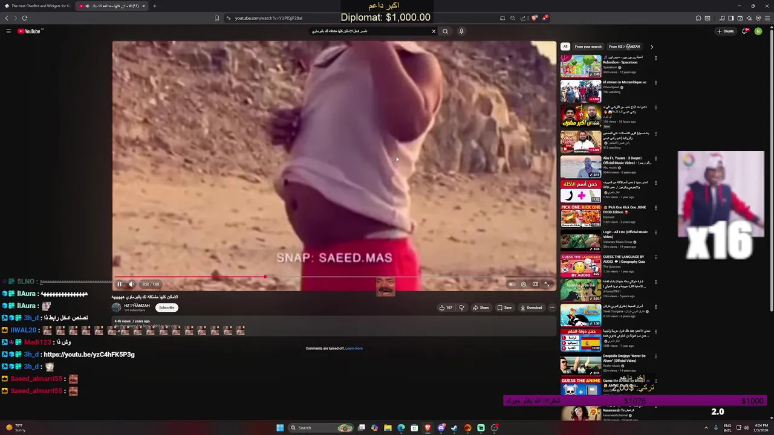The height and width of the screenshot is (435, 774).
Task: Open the Brave Shields lion icon
Action: (535, 18)
